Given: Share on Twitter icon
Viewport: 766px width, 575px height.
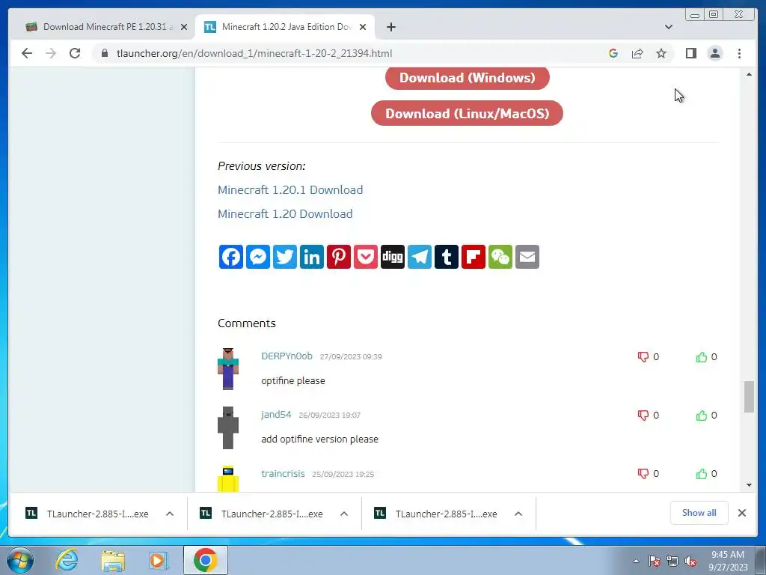Looking at the screenshot, I should coord(285,257).
